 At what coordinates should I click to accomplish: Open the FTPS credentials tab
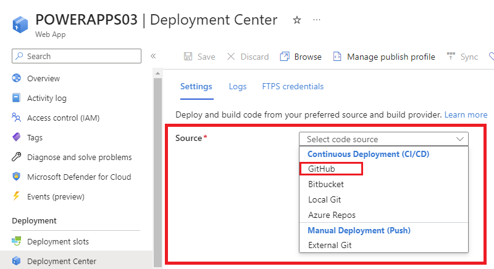(293, 87)
